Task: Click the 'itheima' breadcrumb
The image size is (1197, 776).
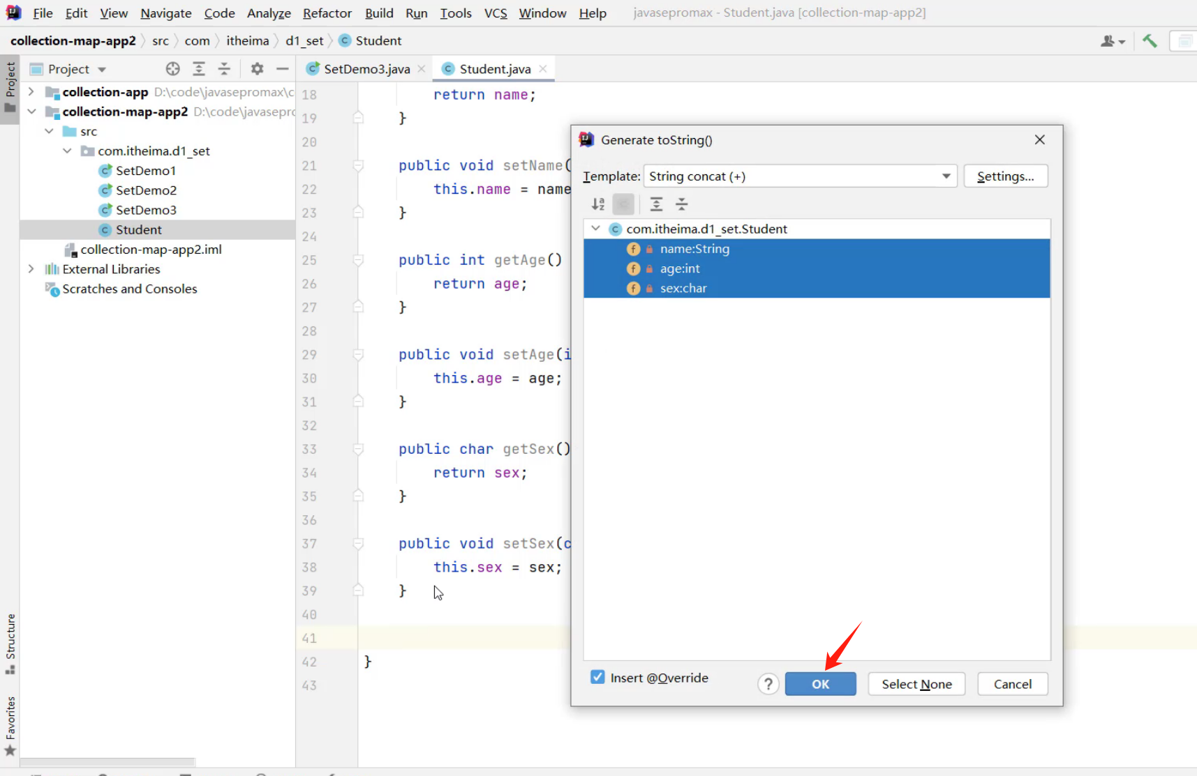Action: pyautogui.click(x=247, y=40)
